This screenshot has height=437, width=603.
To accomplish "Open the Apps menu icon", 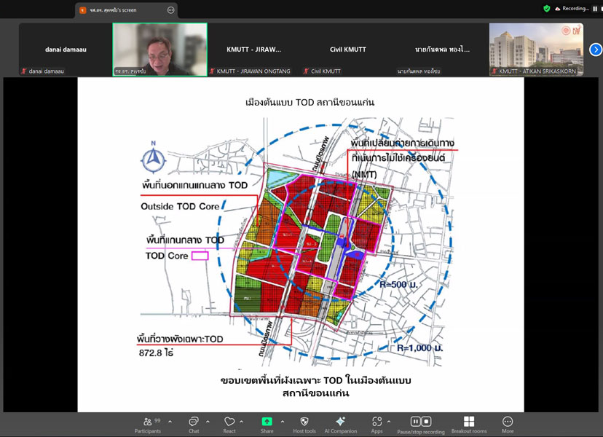I will coord(377,422).
